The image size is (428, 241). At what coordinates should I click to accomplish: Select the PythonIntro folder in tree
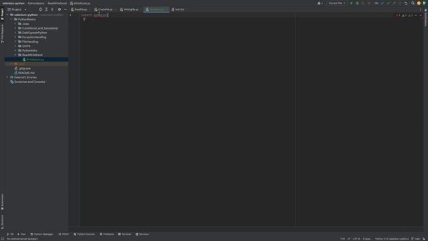(x=29, y=51)
